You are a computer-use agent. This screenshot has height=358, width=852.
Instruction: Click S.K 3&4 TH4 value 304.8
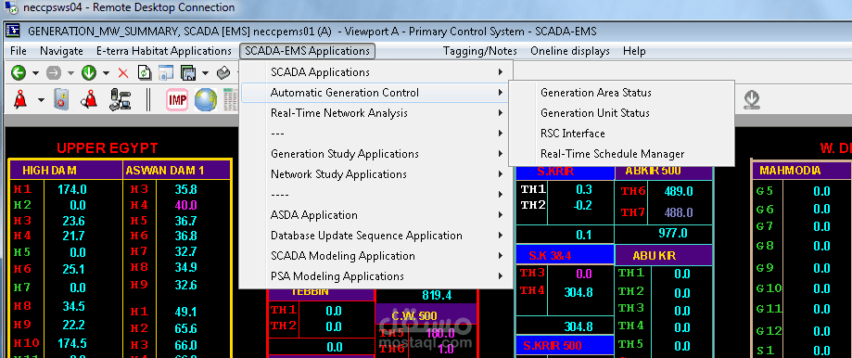[x=579, y=292]
